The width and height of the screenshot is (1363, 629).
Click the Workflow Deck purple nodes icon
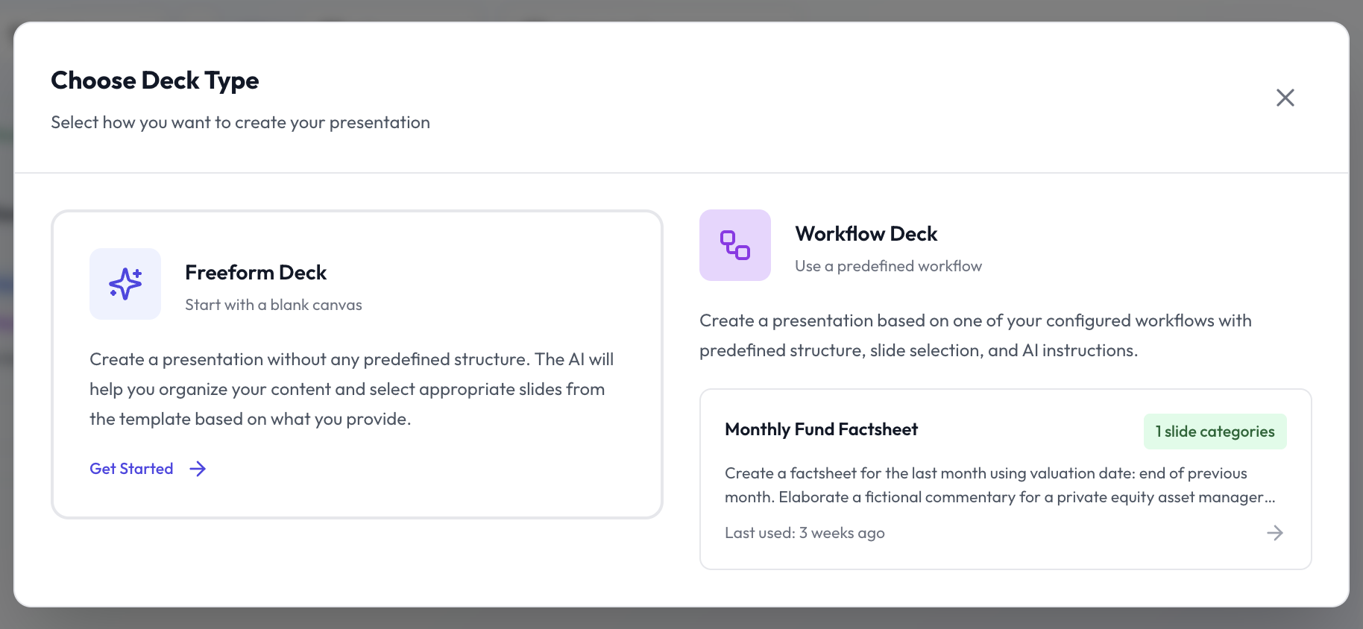tap(734, 245)
